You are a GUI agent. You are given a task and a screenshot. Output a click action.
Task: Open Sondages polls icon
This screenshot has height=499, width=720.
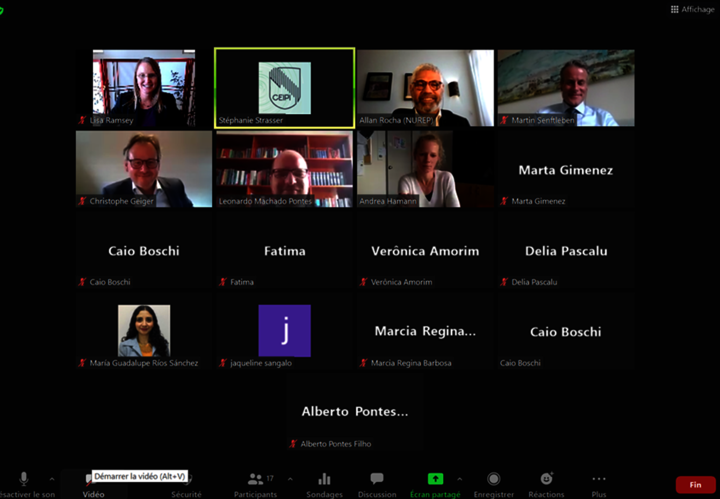pyautogui.click(x=324, y=484)
